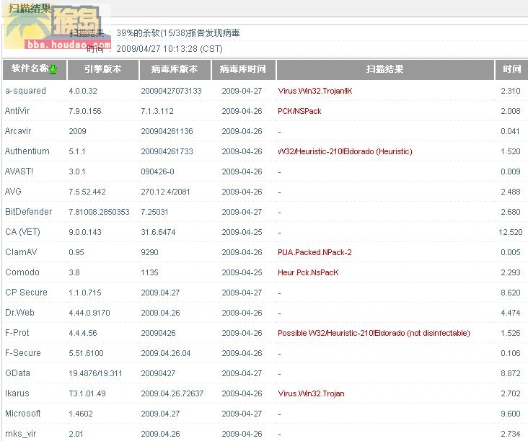Select the Ikarus software name
This screenshot has width=528, height=441.
[x=17, y=393]
